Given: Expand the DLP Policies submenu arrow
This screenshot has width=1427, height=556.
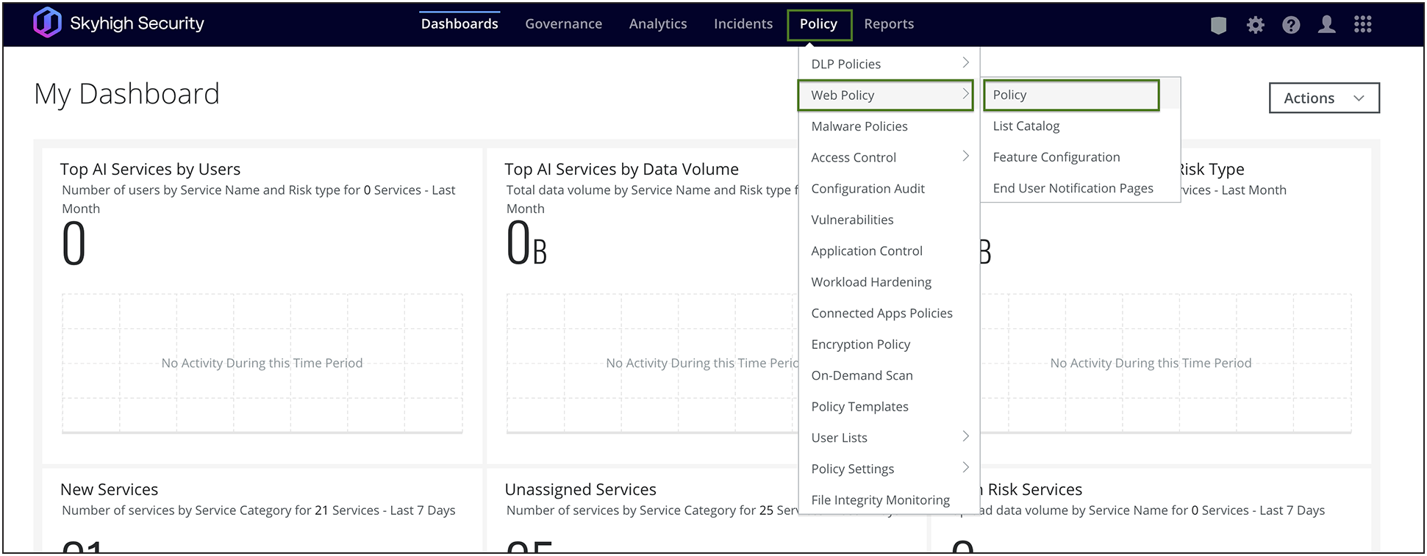Looking at the screenshot, I should (965, 63).
